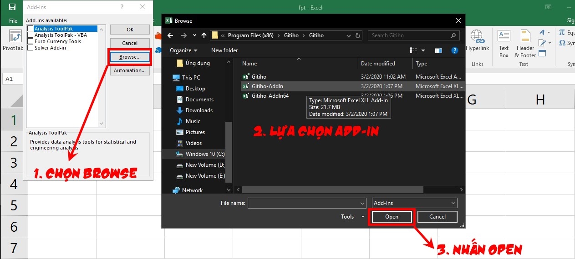
Task: Go up one folder level in Browse dialog
Action: [x=204, y=35]
